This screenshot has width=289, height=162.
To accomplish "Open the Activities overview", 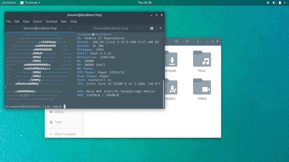I will (9, 3).
